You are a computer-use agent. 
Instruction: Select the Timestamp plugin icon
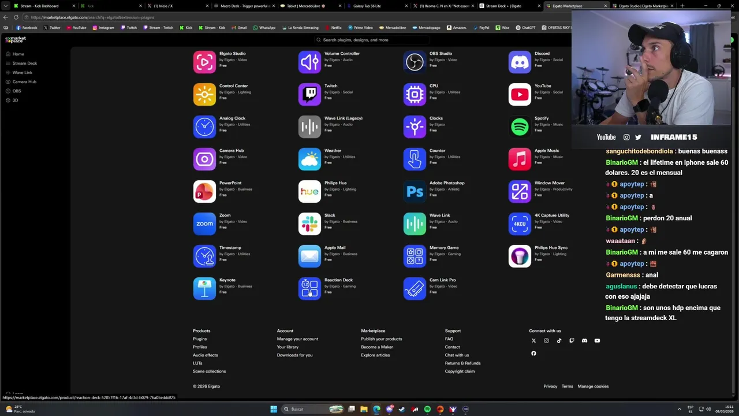click(x=204, y=256)
